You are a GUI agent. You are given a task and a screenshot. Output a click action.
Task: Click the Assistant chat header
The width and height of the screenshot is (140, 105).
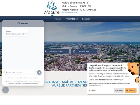(x=23, y=23)
